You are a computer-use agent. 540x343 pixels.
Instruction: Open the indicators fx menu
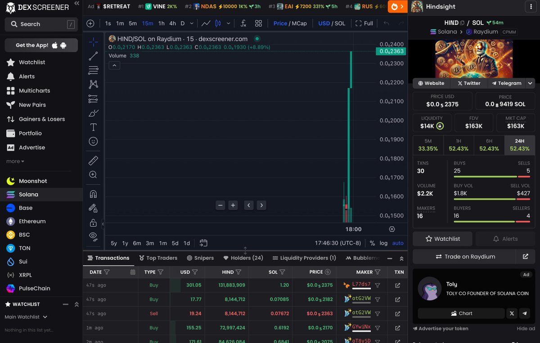coord(243,23)
